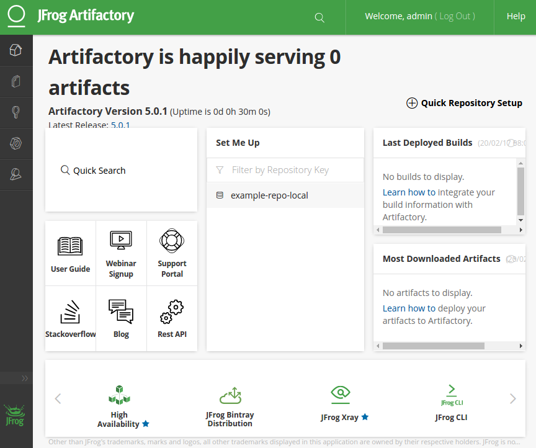Open the JFrog CLI carousel item

coord(451,403)
